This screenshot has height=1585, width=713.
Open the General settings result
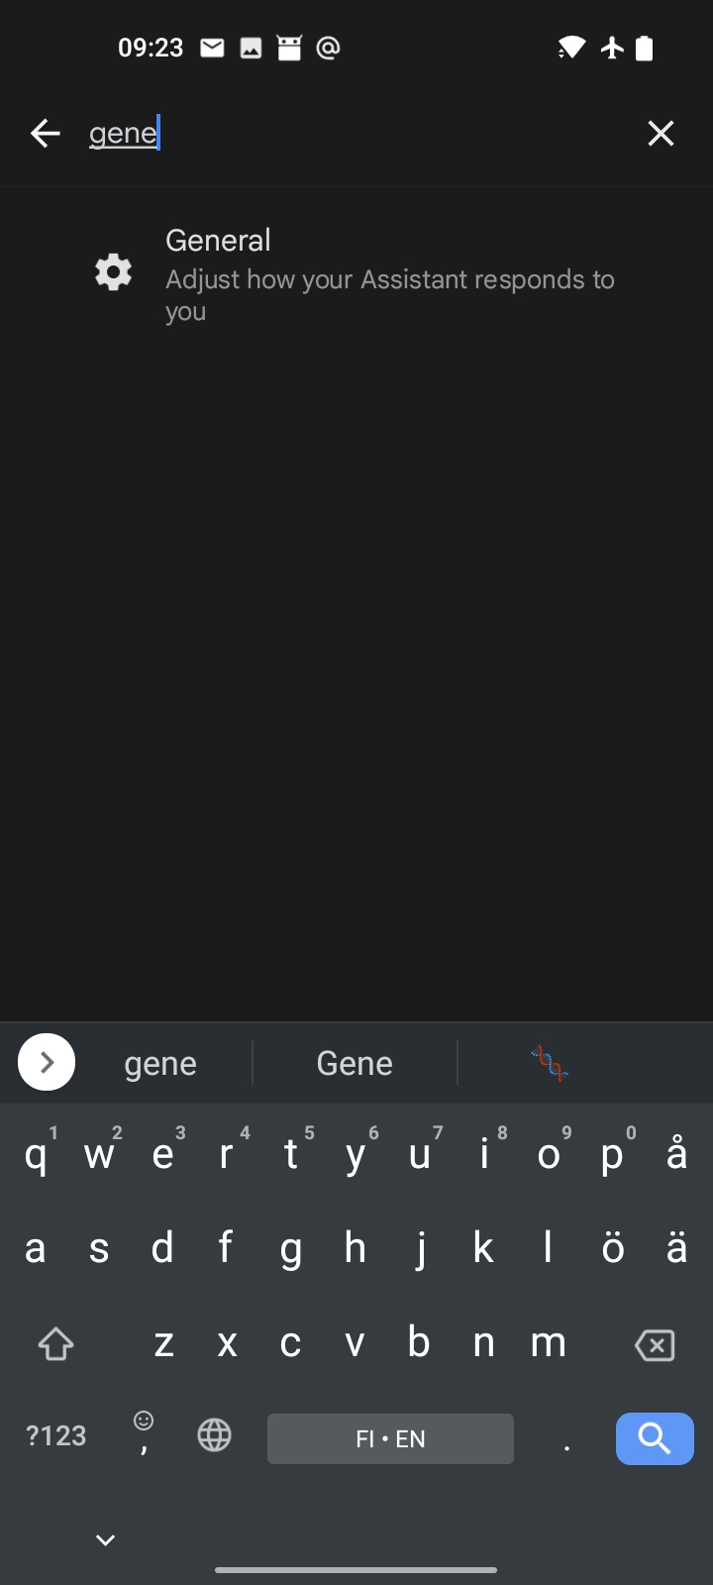point(389,274)
